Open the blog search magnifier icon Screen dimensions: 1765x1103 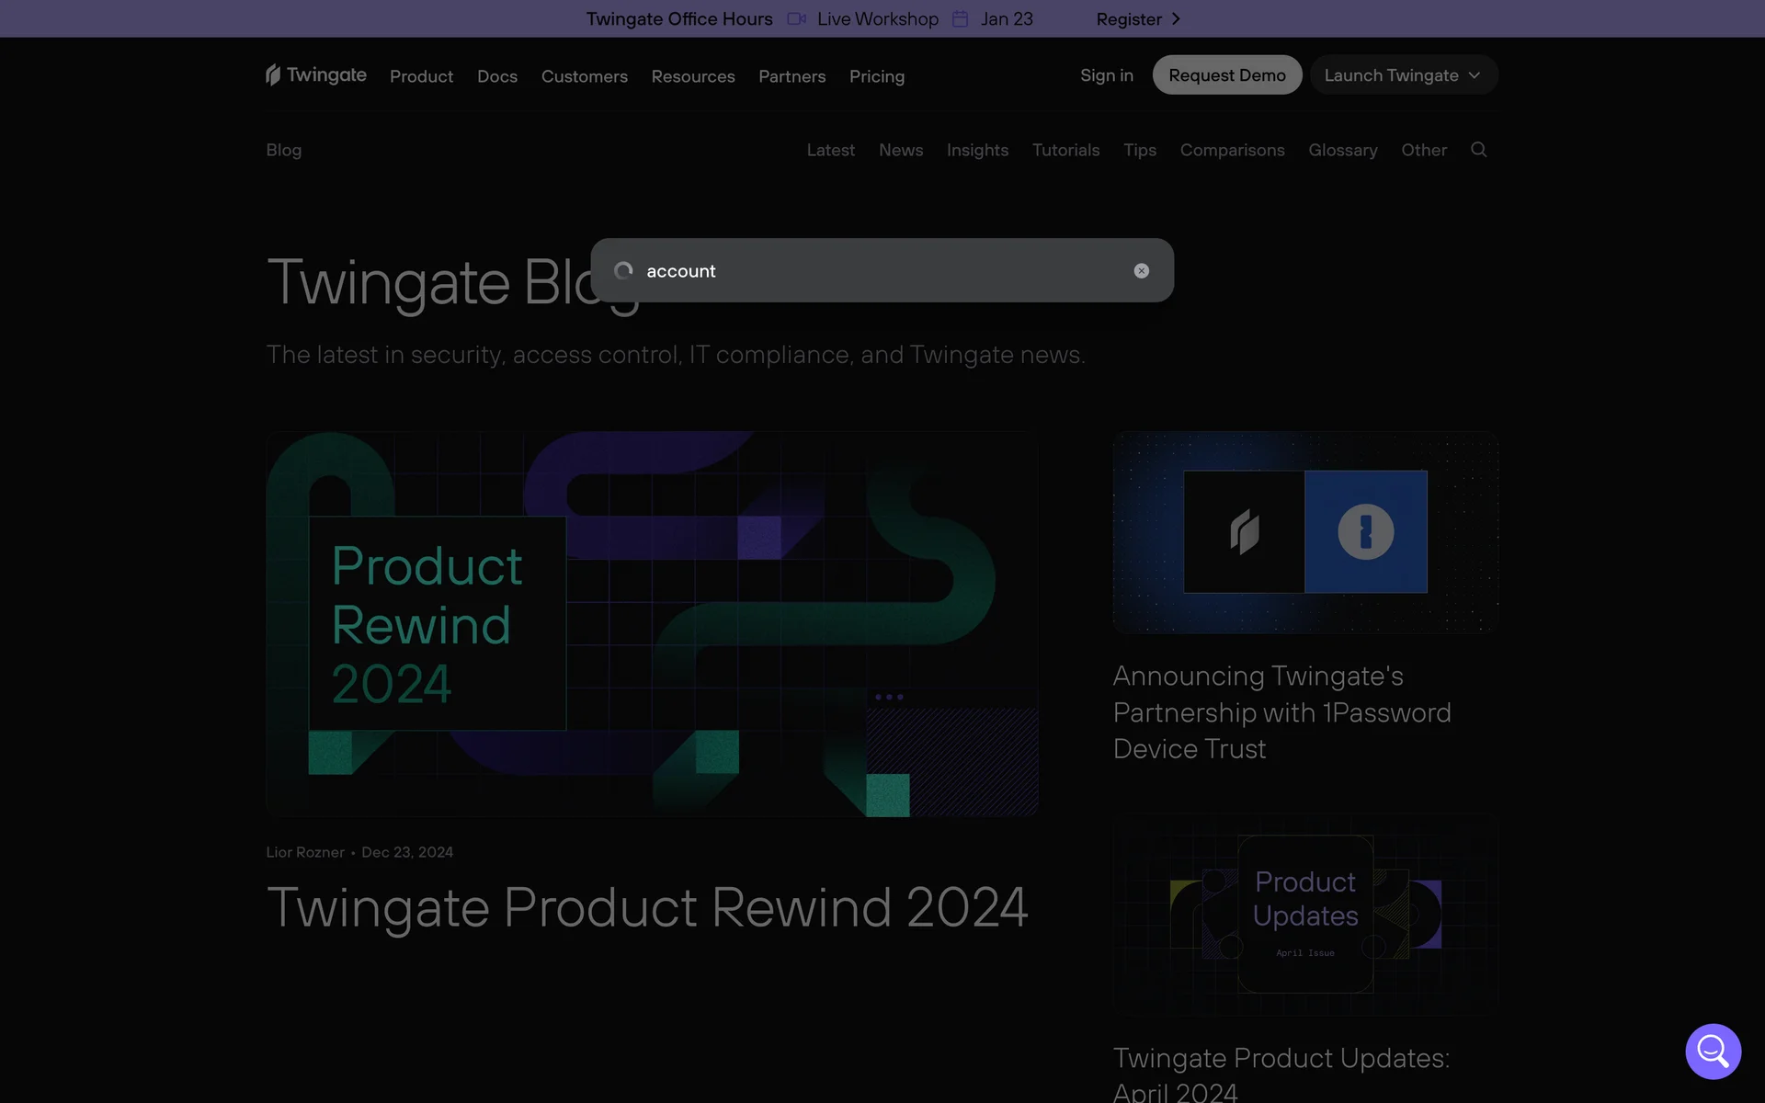click(1478, 150)
